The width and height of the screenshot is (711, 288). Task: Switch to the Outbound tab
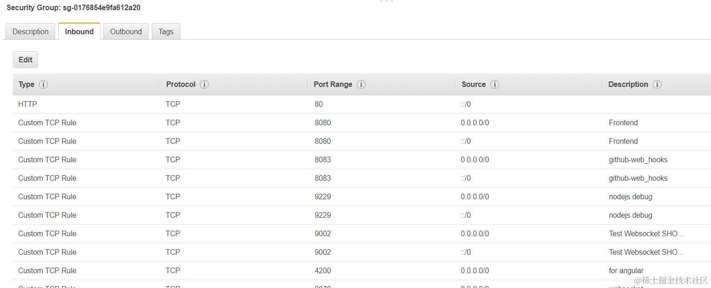126,31
